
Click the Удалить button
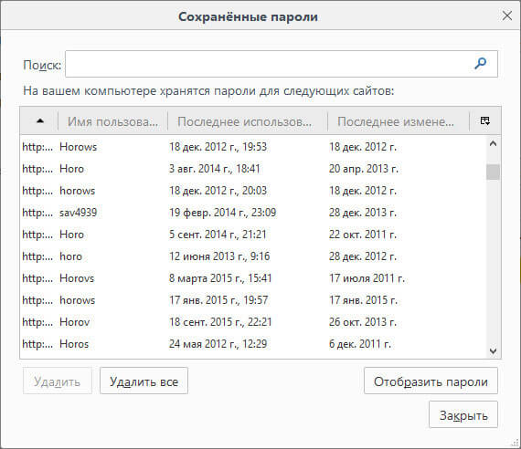point(58,381)
